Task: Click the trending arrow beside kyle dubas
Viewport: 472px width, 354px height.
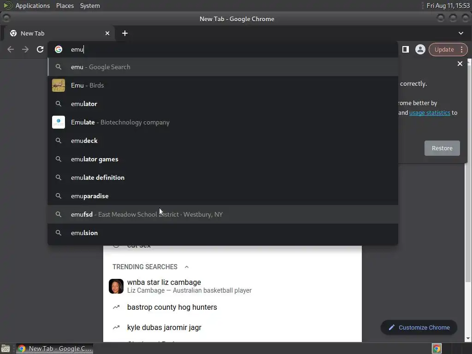Action: click(116, 327)
